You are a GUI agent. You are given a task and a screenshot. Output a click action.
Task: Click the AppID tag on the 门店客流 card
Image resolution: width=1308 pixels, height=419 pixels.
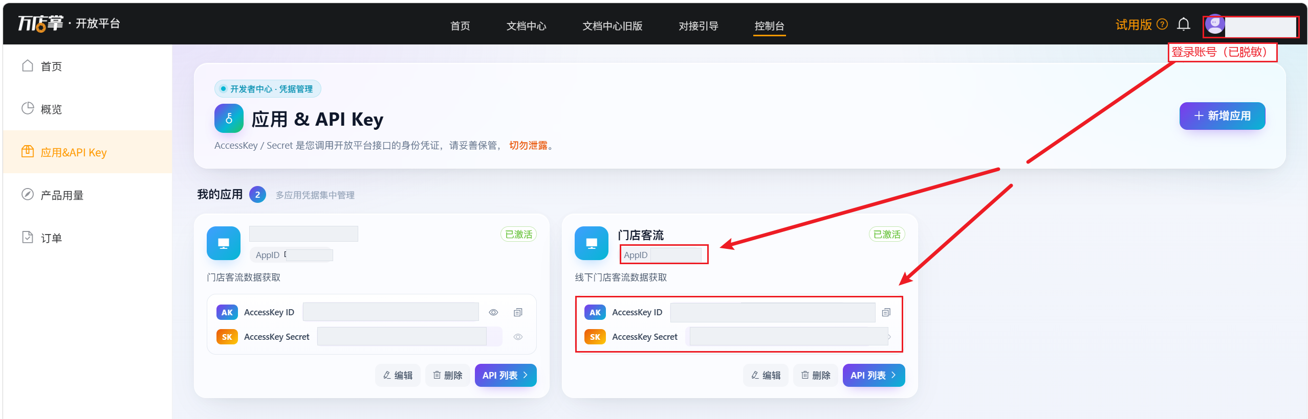664,255
